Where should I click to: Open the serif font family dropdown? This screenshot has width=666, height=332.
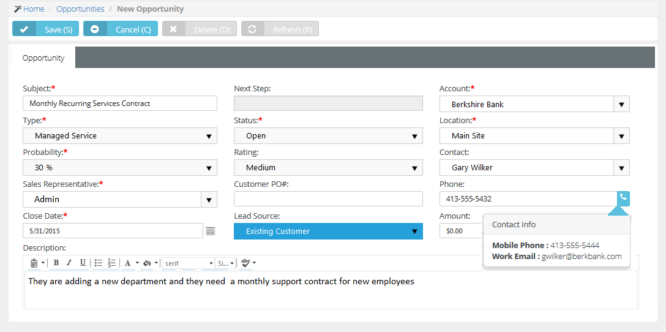pyautogui.click(x=189, y=263)
